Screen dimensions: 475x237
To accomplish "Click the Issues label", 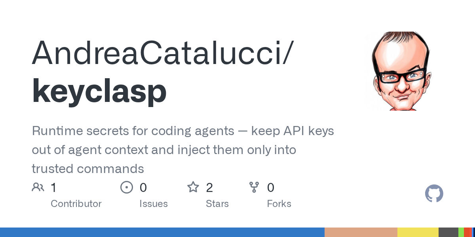I will [x=154, y=204].
